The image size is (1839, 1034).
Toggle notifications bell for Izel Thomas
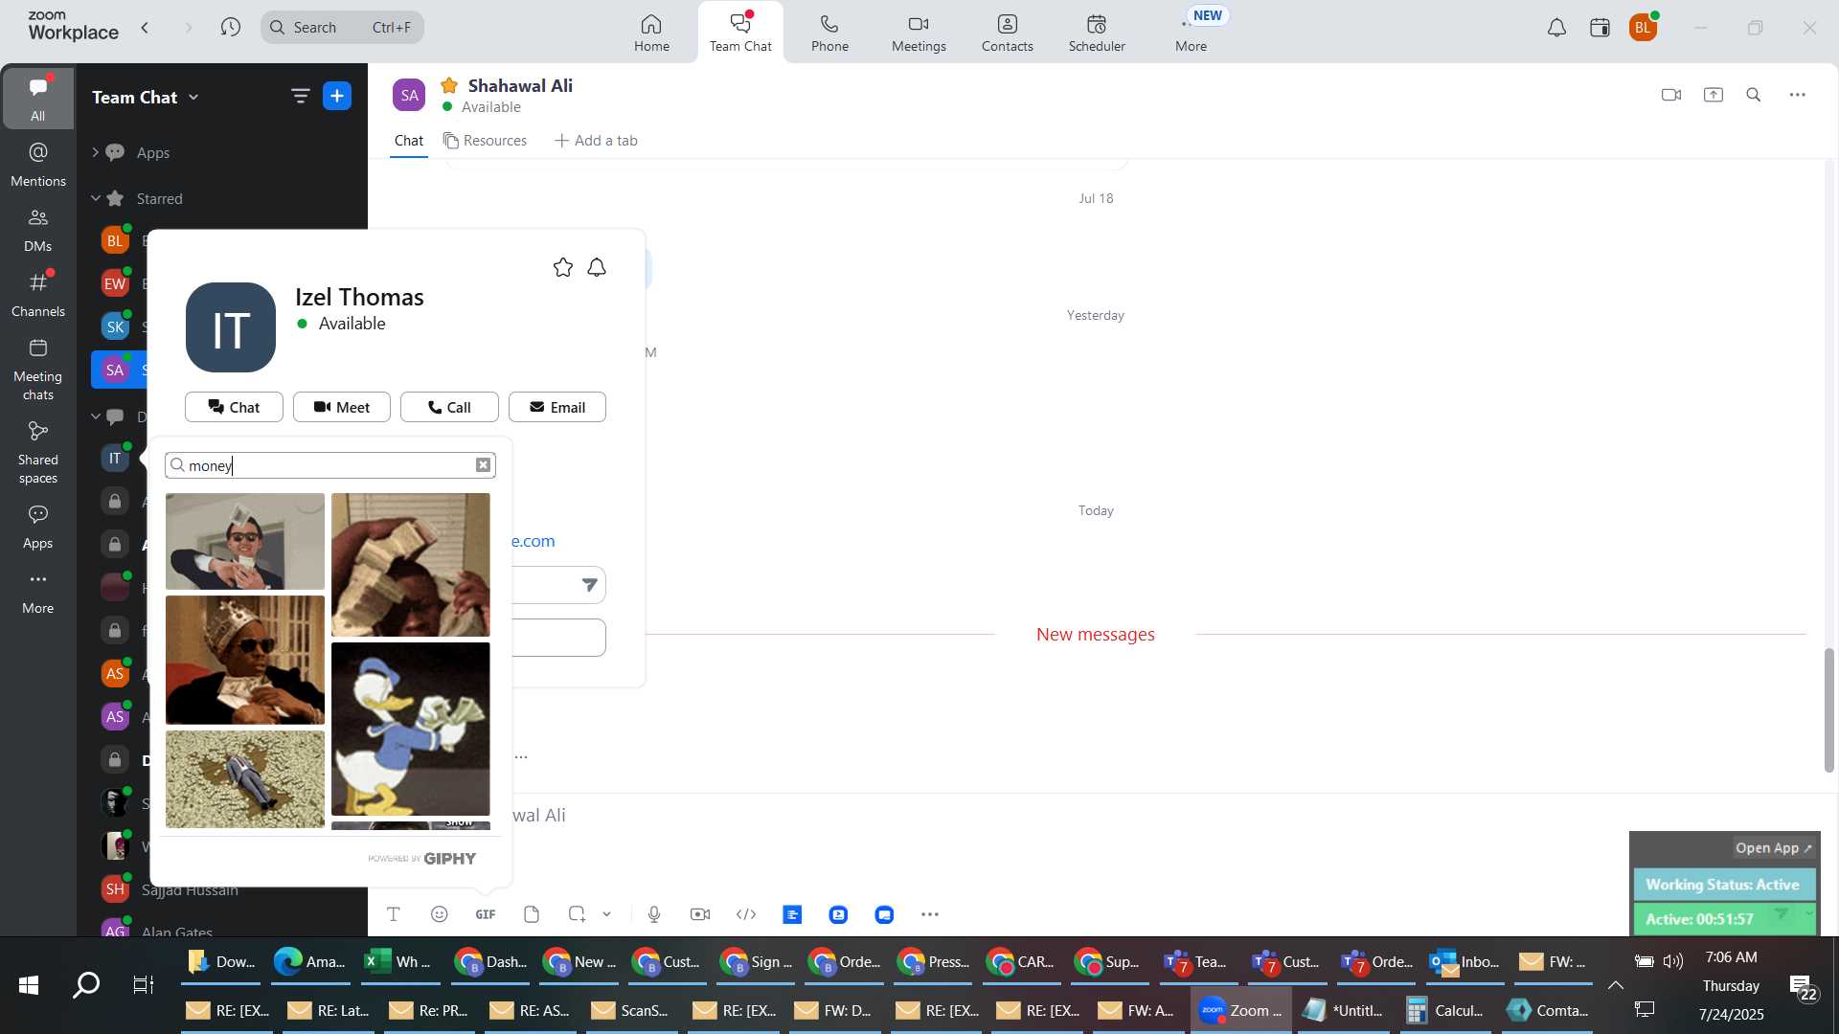[x=597, y=267]
